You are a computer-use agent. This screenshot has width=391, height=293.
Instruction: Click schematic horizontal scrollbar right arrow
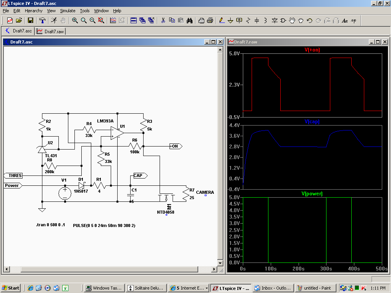(214, 269)
